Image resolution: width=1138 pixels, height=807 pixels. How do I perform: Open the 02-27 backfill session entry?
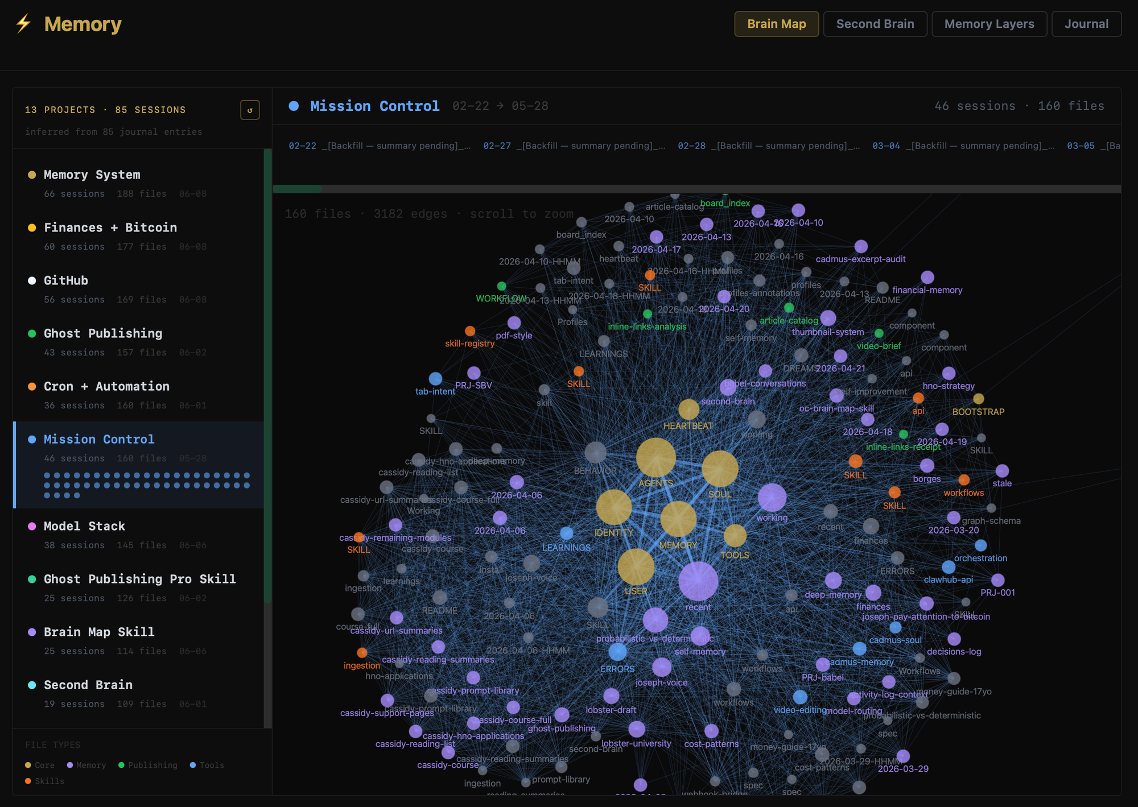(574, 146)
